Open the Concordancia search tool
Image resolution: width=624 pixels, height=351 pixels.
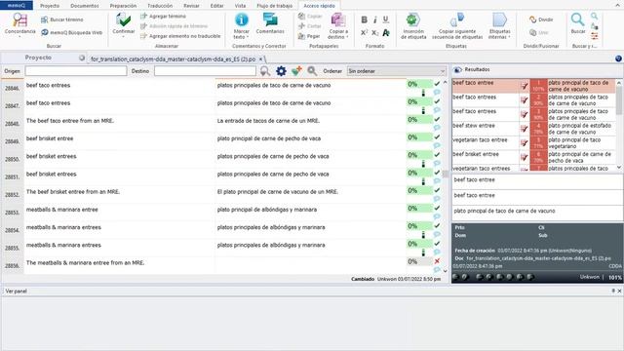tap(19, 23)
